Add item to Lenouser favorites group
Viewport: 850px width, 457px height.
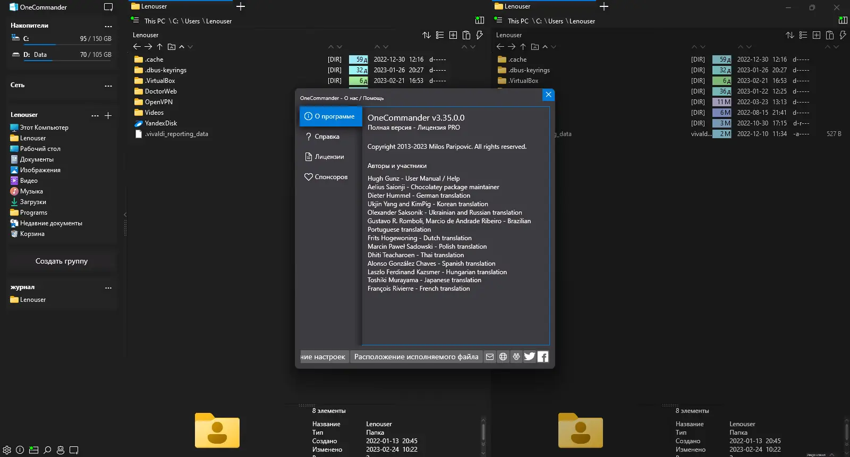108,115
